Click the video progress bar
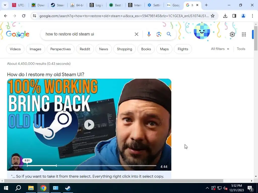 tap(84, 166)
